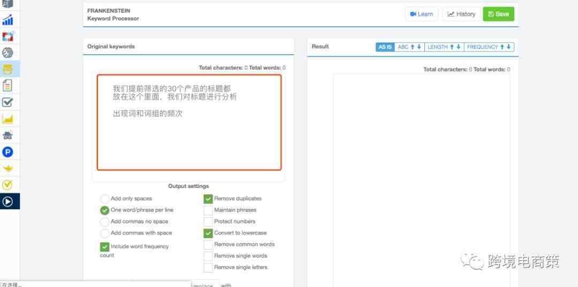Open the yellow genie lamp sidebar icon

pyautogui.click(x=7, y=168)
